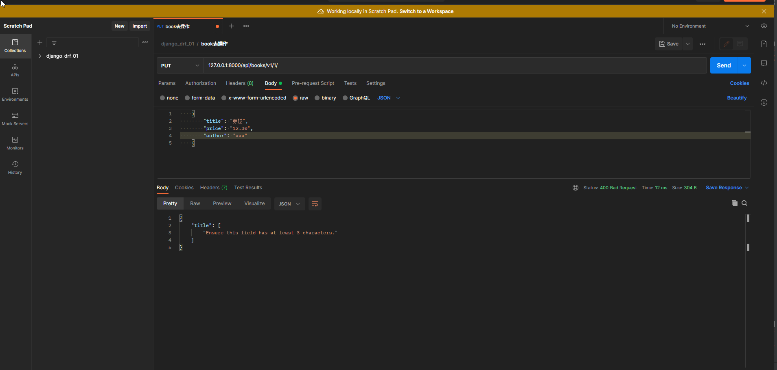Screen dimensions: 777x370
Task: Open a new request tab with plus
Action: 232,26
